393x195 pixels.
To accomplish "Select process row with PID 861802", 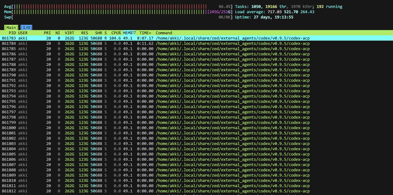I will click(x=196, y=138).
